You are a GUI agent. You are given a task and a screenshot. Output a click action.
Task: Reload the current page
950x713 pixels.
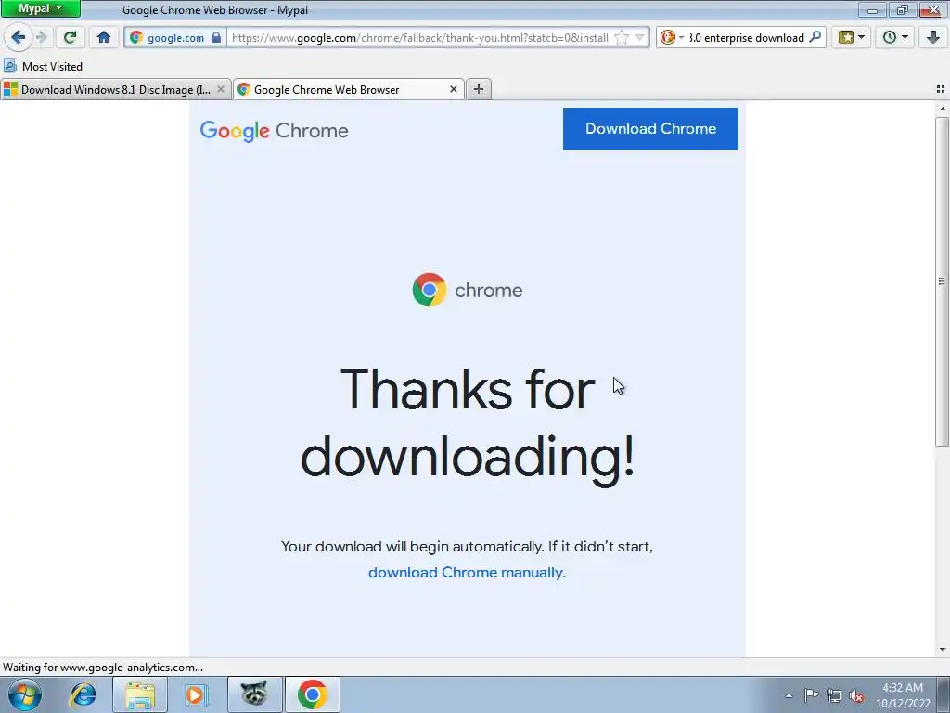pos(71,37)
